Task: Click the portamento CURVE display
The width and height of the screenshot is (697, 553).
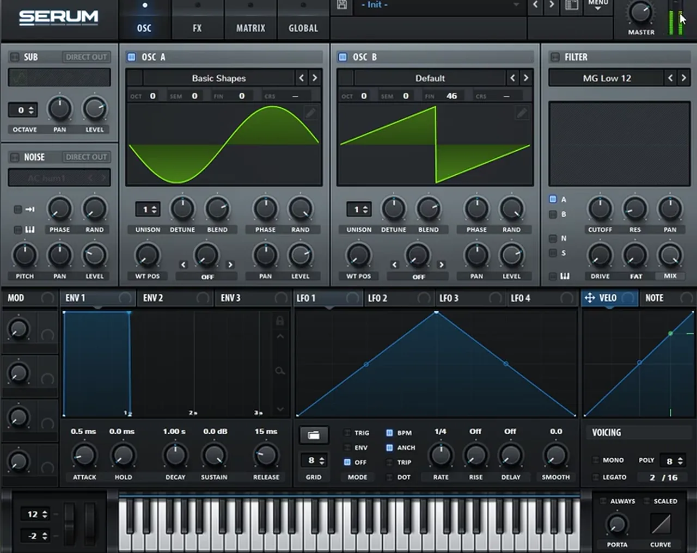Action: [661, 524]
